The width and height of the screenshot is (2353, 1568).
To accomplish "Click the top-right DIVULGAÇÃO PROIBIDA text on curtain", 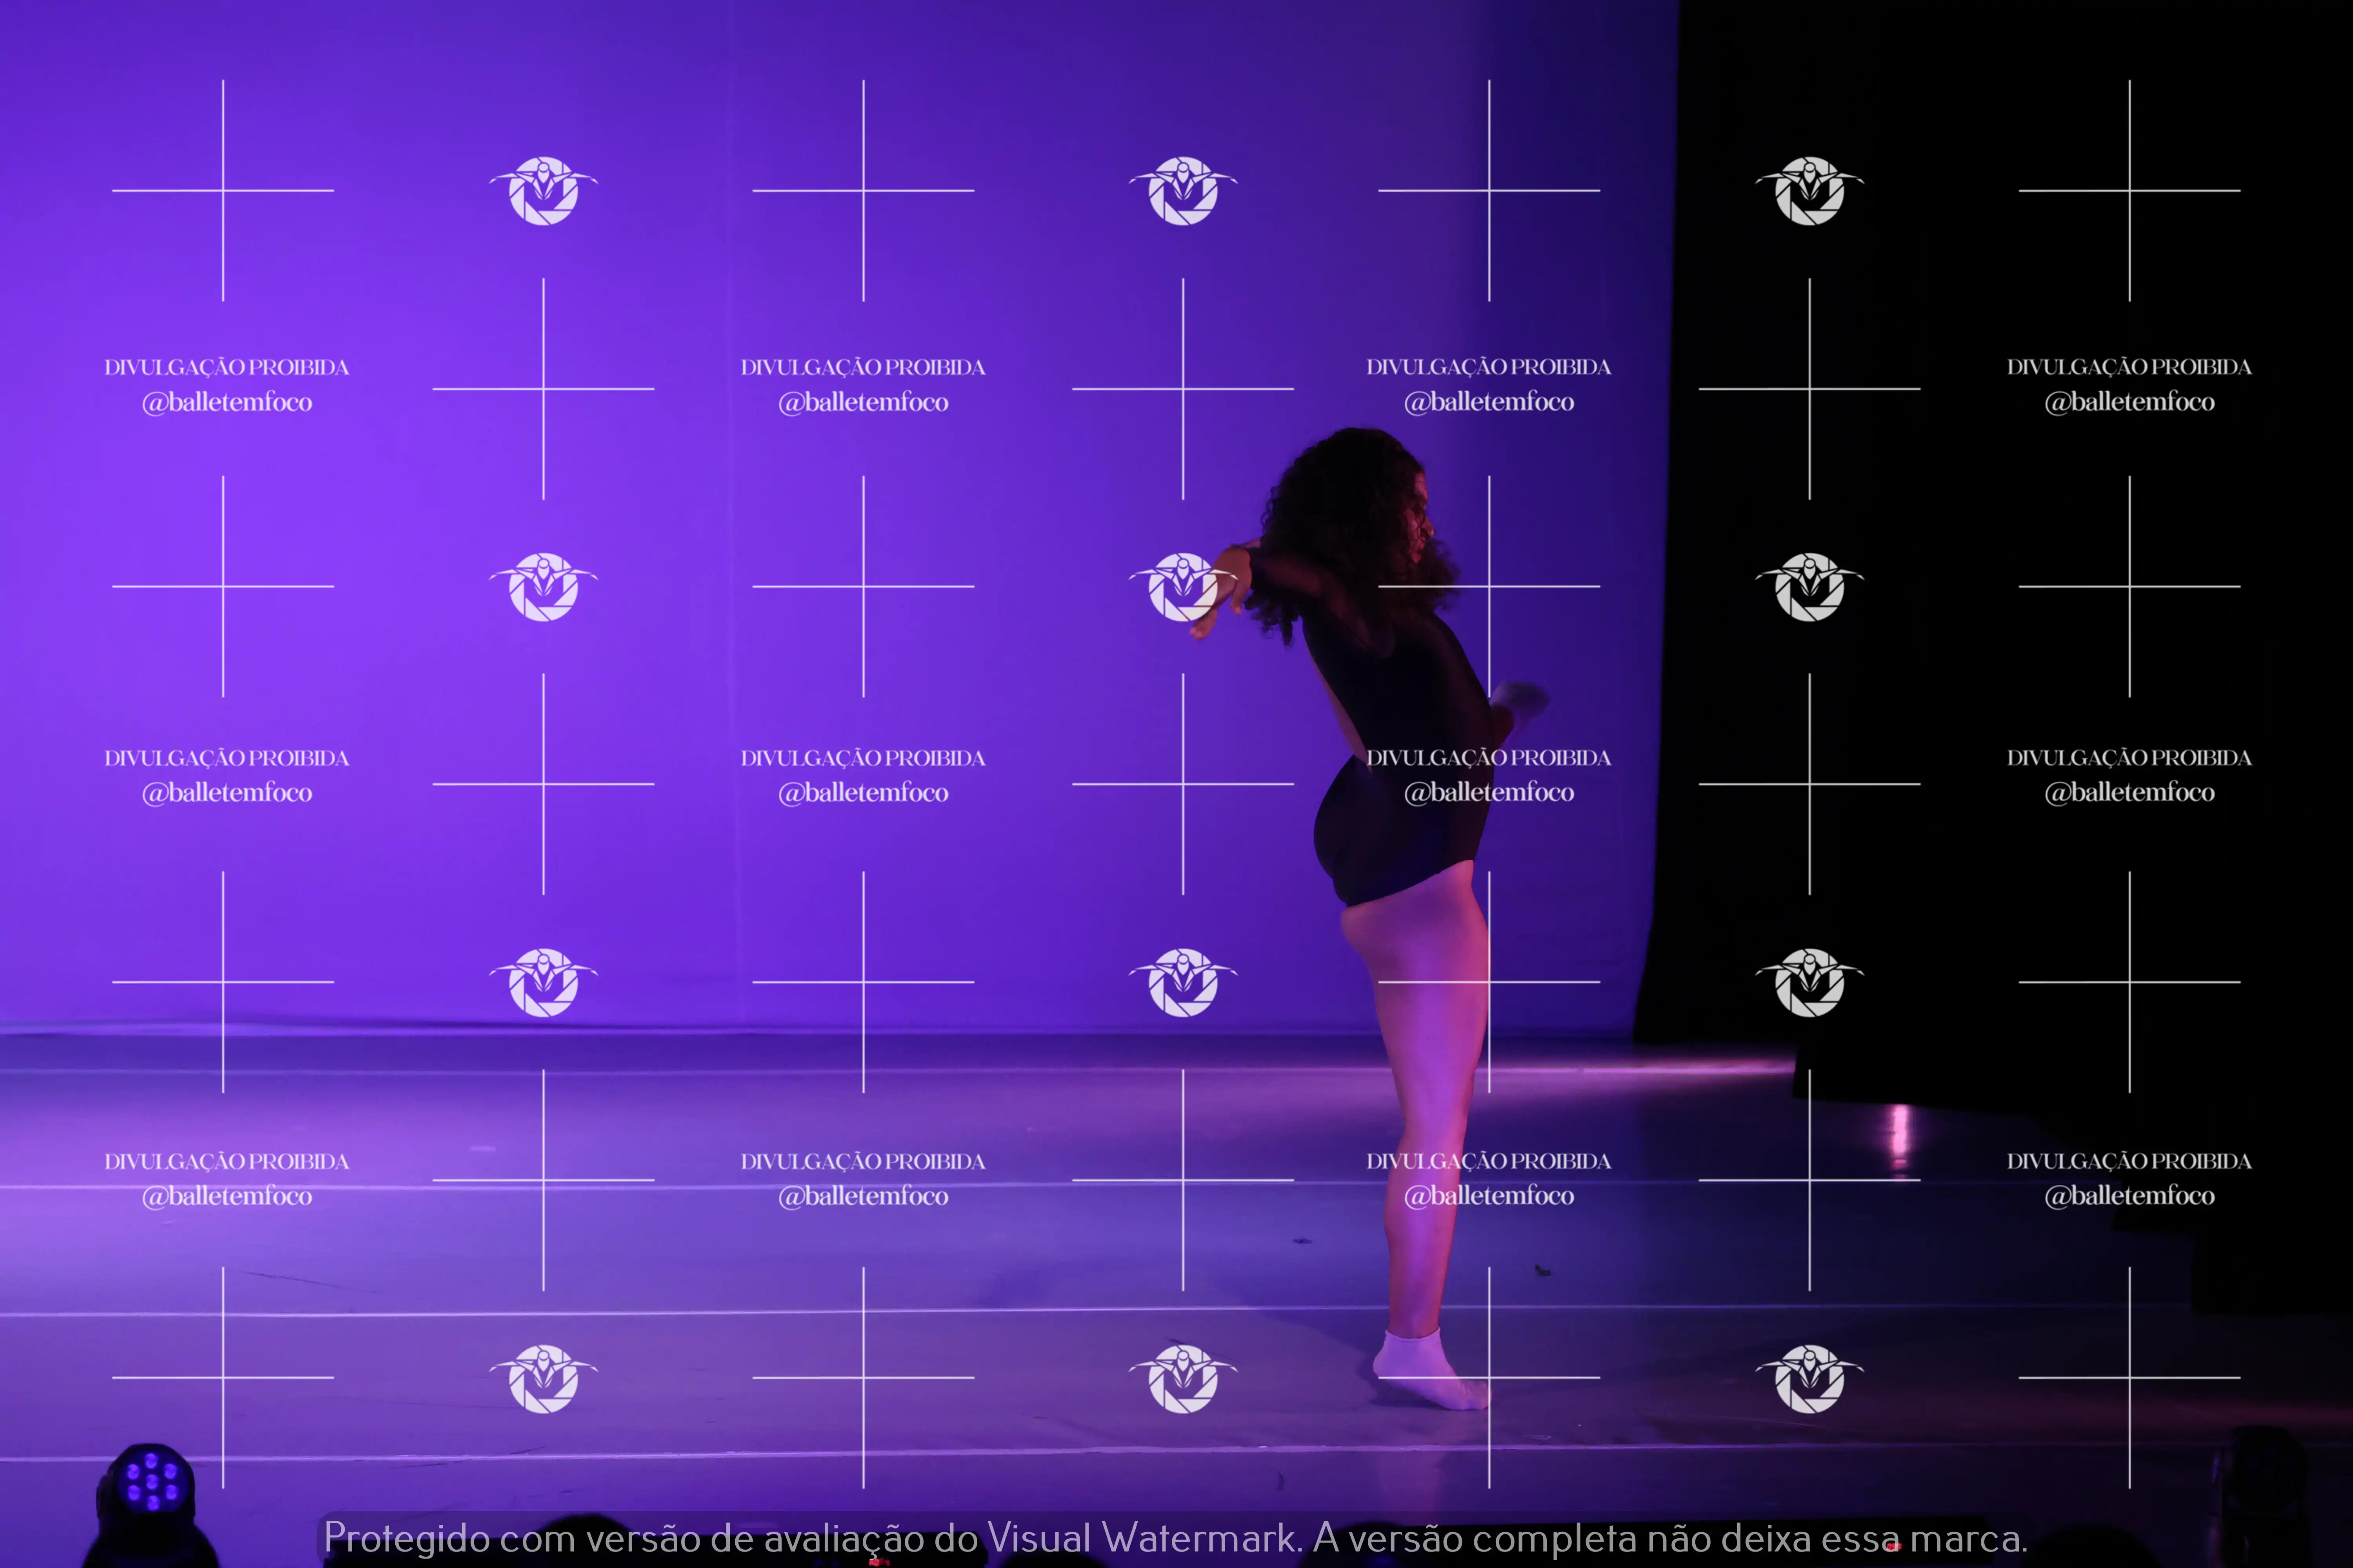I will (x=2129, y=367).
